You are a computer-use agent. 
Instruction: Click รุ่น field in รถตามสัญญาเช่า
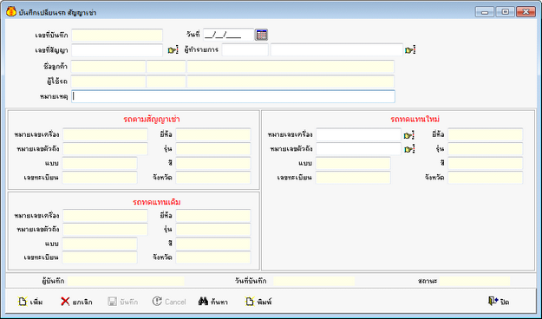213,149
